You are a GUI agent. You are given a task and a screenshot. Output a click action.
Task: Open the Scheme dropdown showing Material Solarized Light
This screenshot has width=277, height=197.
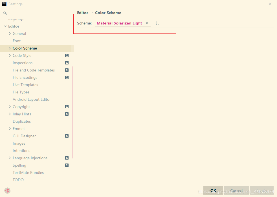123,23
